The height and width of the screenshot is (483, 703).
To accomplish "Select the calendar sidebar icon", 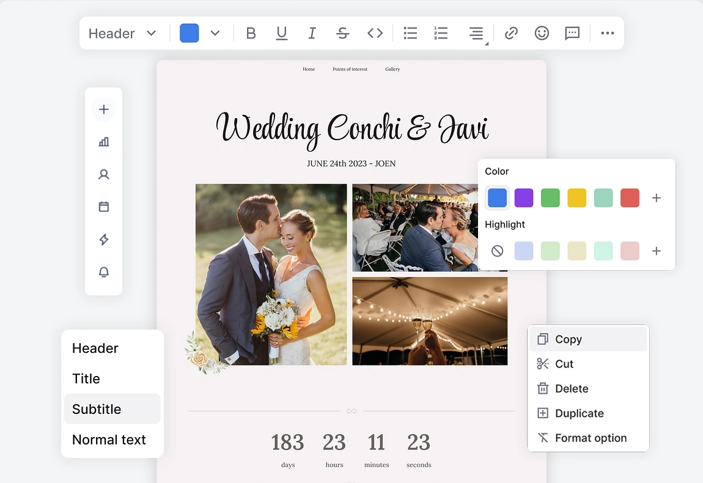I will point(103,207).
